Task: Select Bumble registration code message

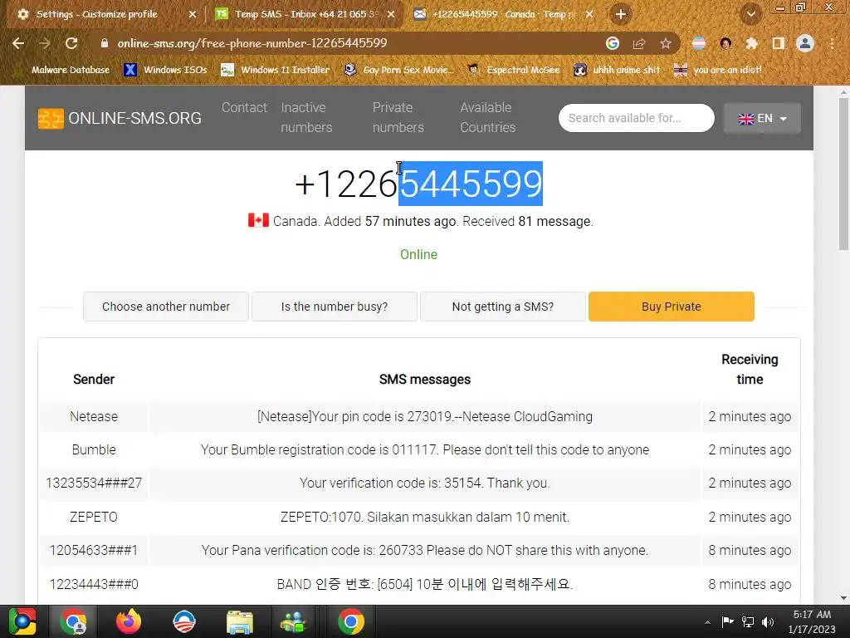Action: tap(425, 449)
